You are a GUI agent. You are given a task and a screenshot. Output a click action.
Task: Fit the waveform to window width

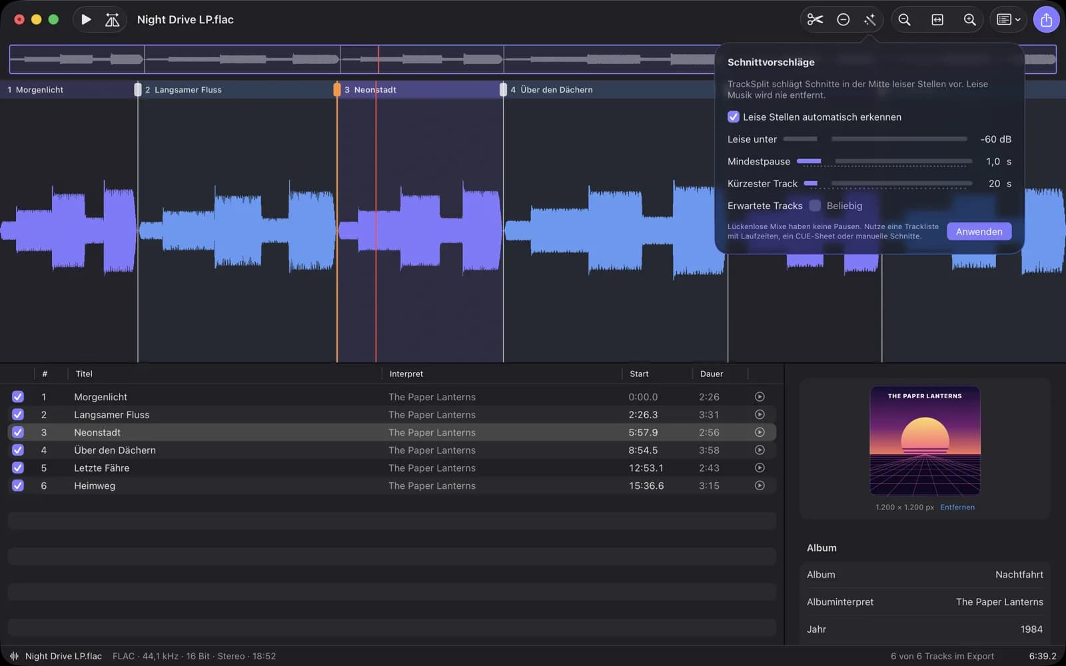pos(937,20)
